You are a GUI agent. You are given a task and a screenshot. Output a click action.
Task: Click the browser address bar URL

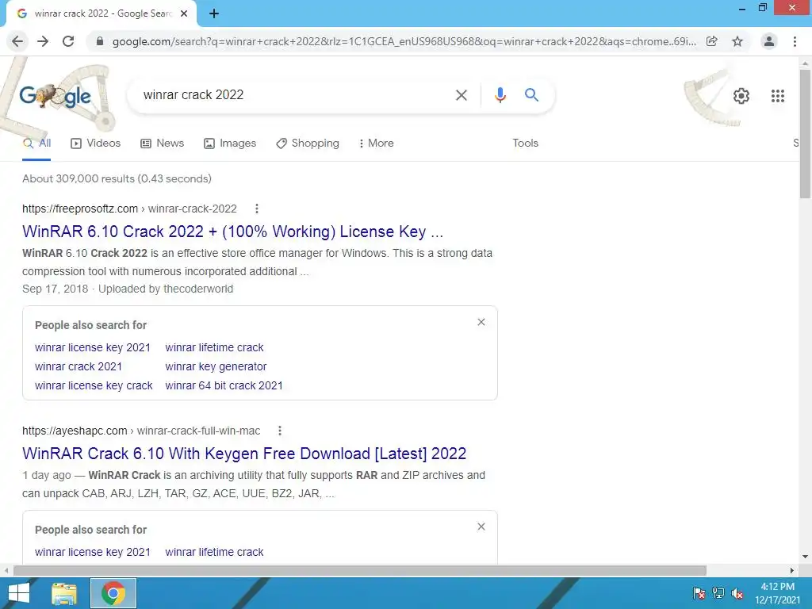(x=404, y=41)
